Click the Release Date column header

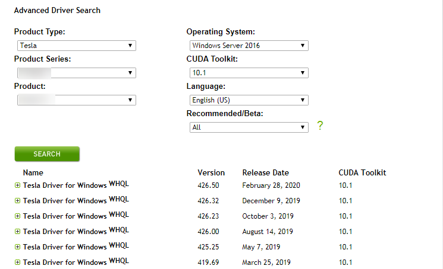tap(266, 172)
